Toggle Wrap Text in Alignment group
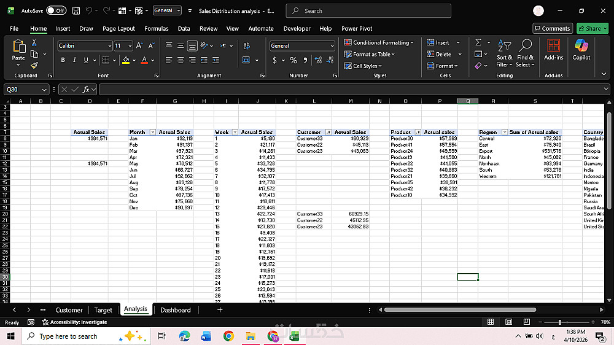 coord(246,45)
